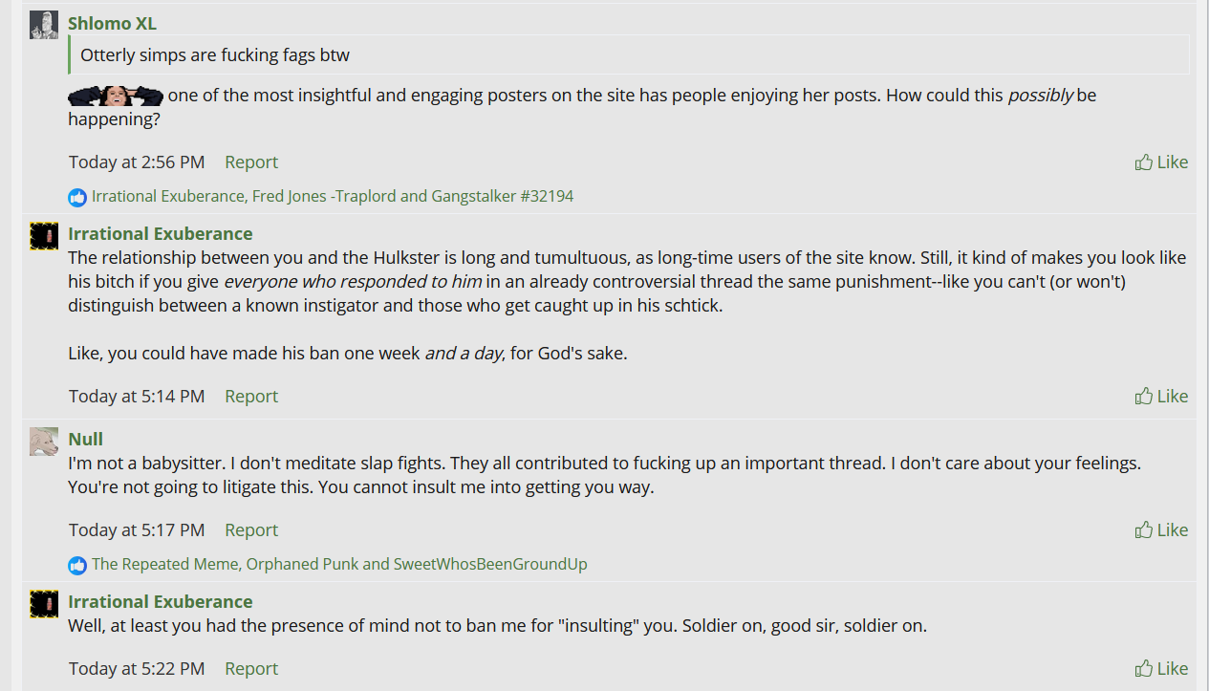
Task: Click the 'Today at 5:14 PM' timestamp
Action: pyautogui.click(x=137, y=397)
